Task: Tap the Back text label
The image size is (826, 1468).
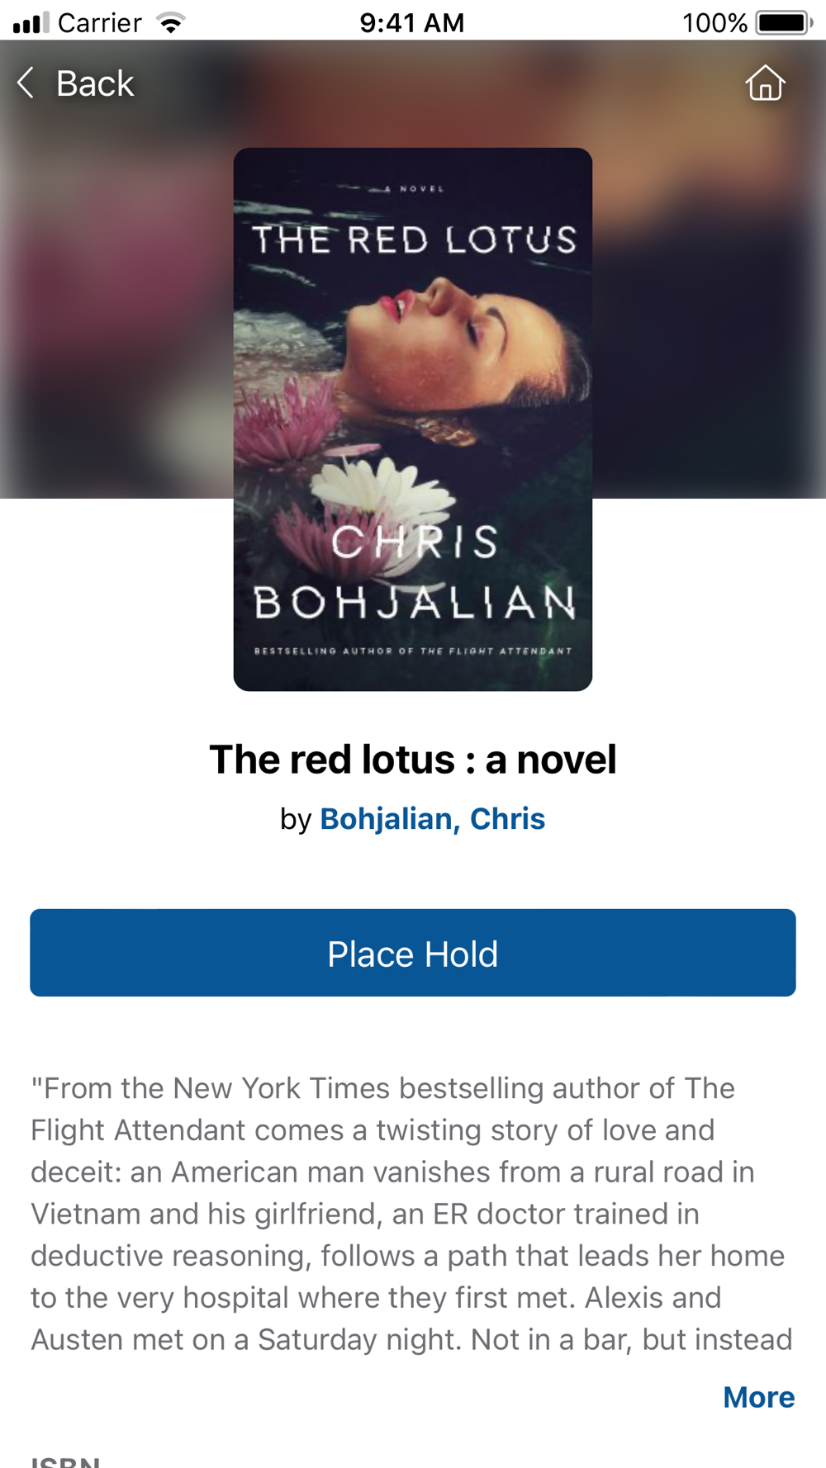Action: (94, 83)
